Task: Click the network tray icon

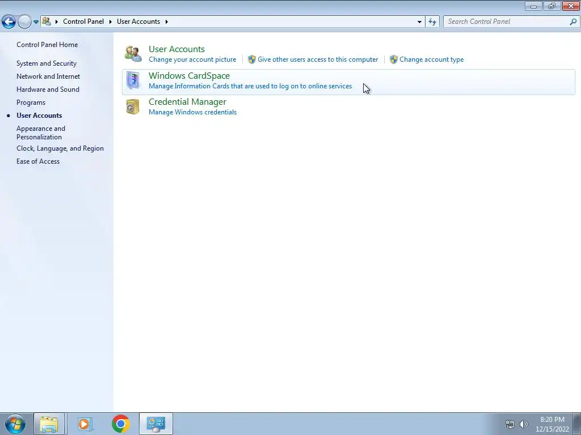Action: [510, 424]
